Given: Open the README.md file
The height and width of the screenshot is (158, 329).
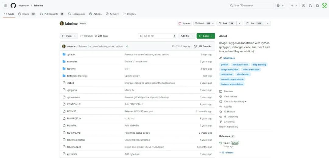Looking at the screenshot, I should tap(74, 133).
